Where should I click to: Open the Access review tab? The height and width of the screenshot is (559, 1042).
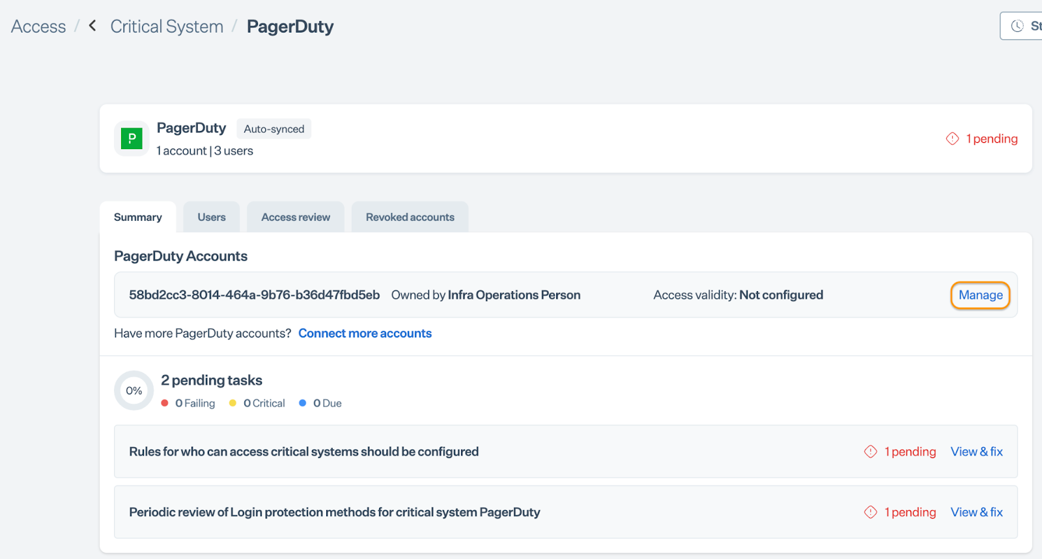coord(296,217)
